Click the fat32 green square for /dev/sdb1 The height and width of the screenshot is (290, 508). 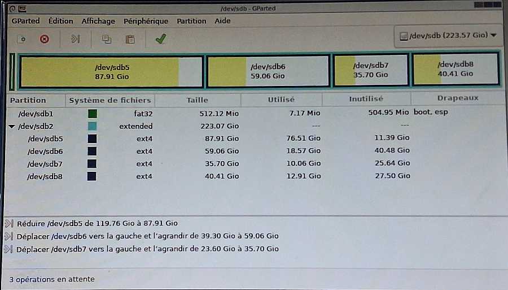[x=92, y=113]
